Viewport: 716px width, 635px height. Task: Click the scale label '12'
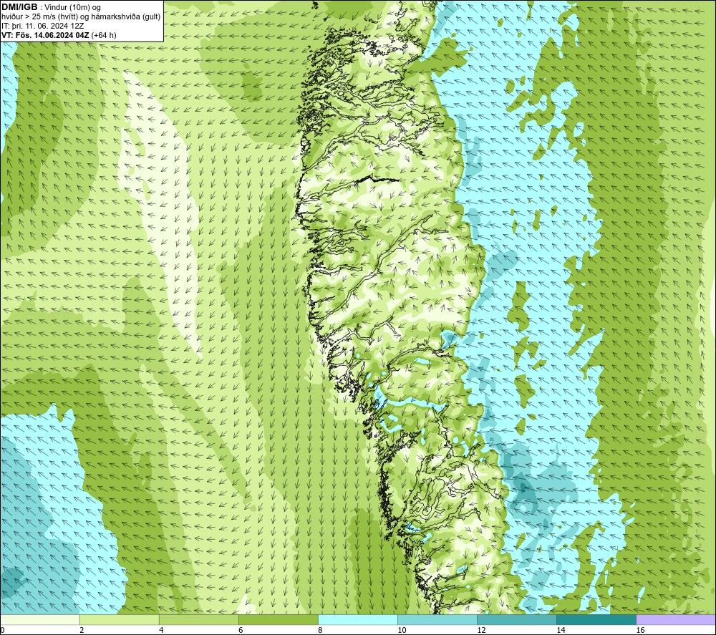click(481, 630)
